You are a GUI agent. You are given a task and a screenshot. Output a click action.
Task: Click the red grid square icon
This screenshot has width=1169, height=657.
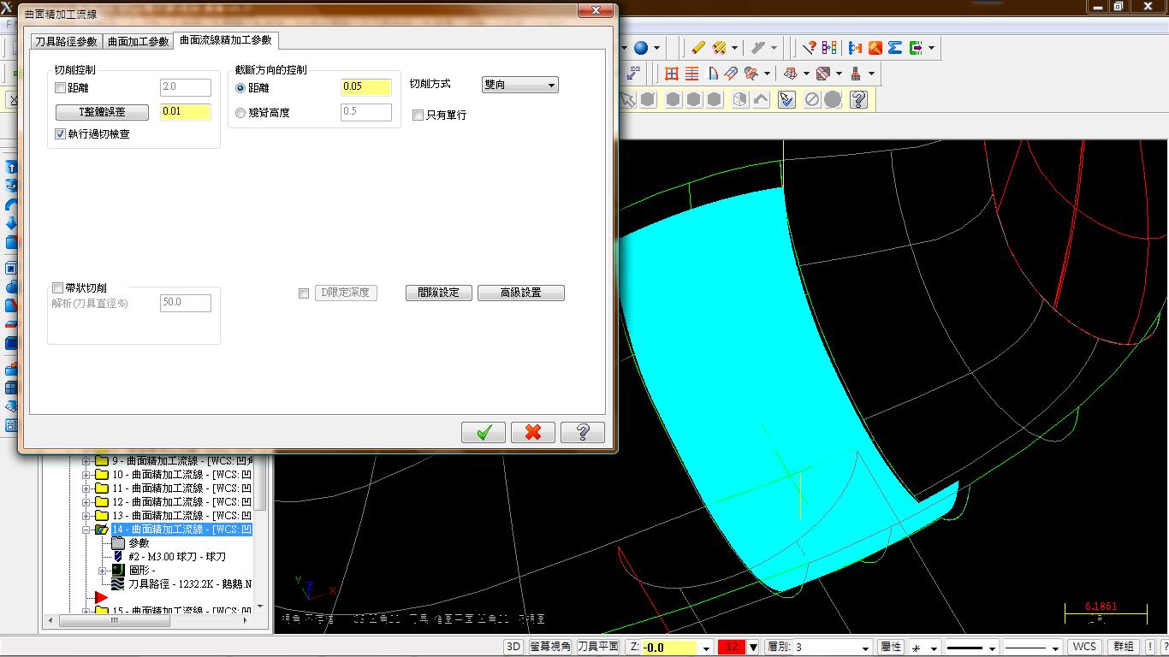(x=672, y=74)
